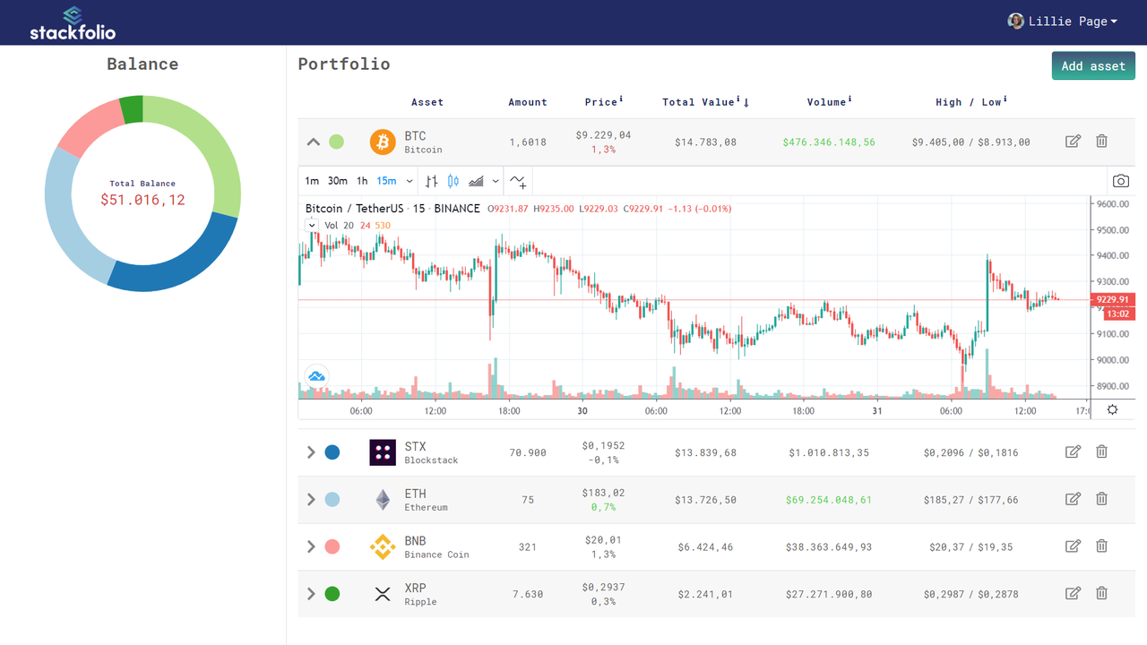
Task: Click the blue cloud chart logo
Action: coord(316,376)
